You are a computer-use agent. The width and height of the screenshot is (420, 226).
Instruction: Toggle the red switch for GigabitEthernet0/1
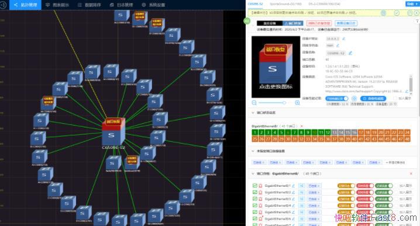pyautogui.click(x=365, y=186)
